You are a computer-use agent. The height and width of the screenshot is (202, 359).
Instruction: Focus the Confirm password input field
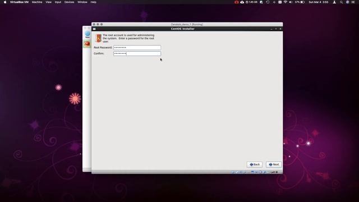tap(137, 53)
